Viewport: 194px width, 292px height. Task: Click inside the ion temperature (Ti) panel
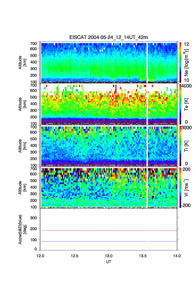[x=93, y=146]
